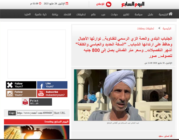
Task: Click the clock icon beside 01:09
Action: 40,4
